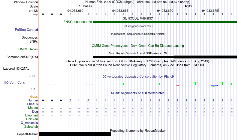Image resolution: width=237 pixels, height=140 pixels.
Task: Click the 4.88 PhyloP upper limit
Action: [x=32, y=76]
